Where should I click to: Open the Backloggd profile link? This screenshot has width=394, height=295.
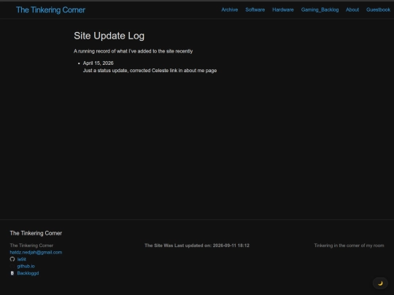tap(28, 273)
